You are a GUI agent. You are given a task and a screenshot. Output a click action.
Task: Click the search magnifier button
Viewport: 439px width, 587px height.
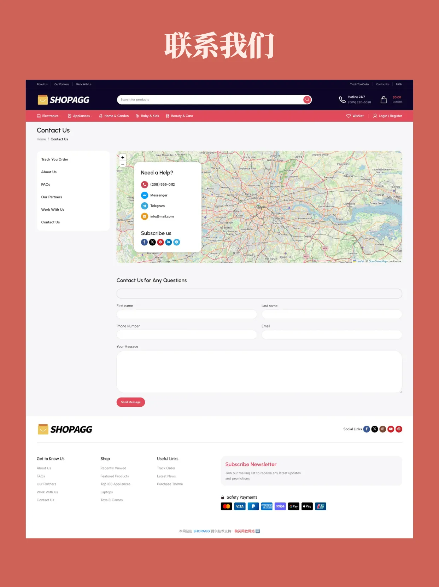307,100
